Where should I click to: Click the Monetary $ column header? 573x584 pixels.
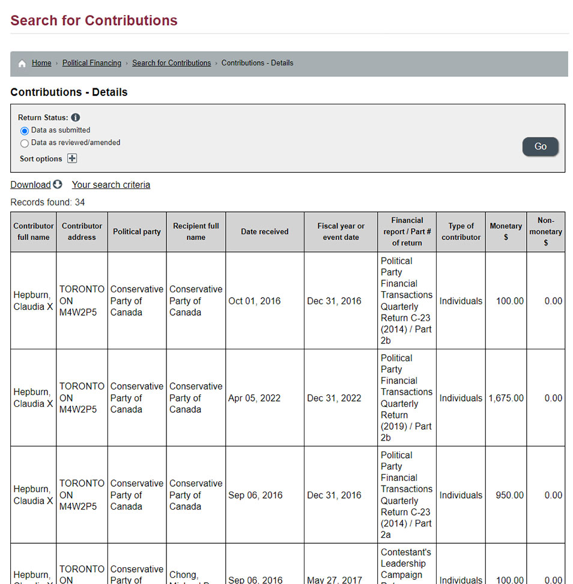[506, 232]
